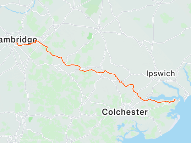The width and height of the screenshot is (191, 143).
Task: Open the OpenStreetMap attribution link
Action: [45, 140]
